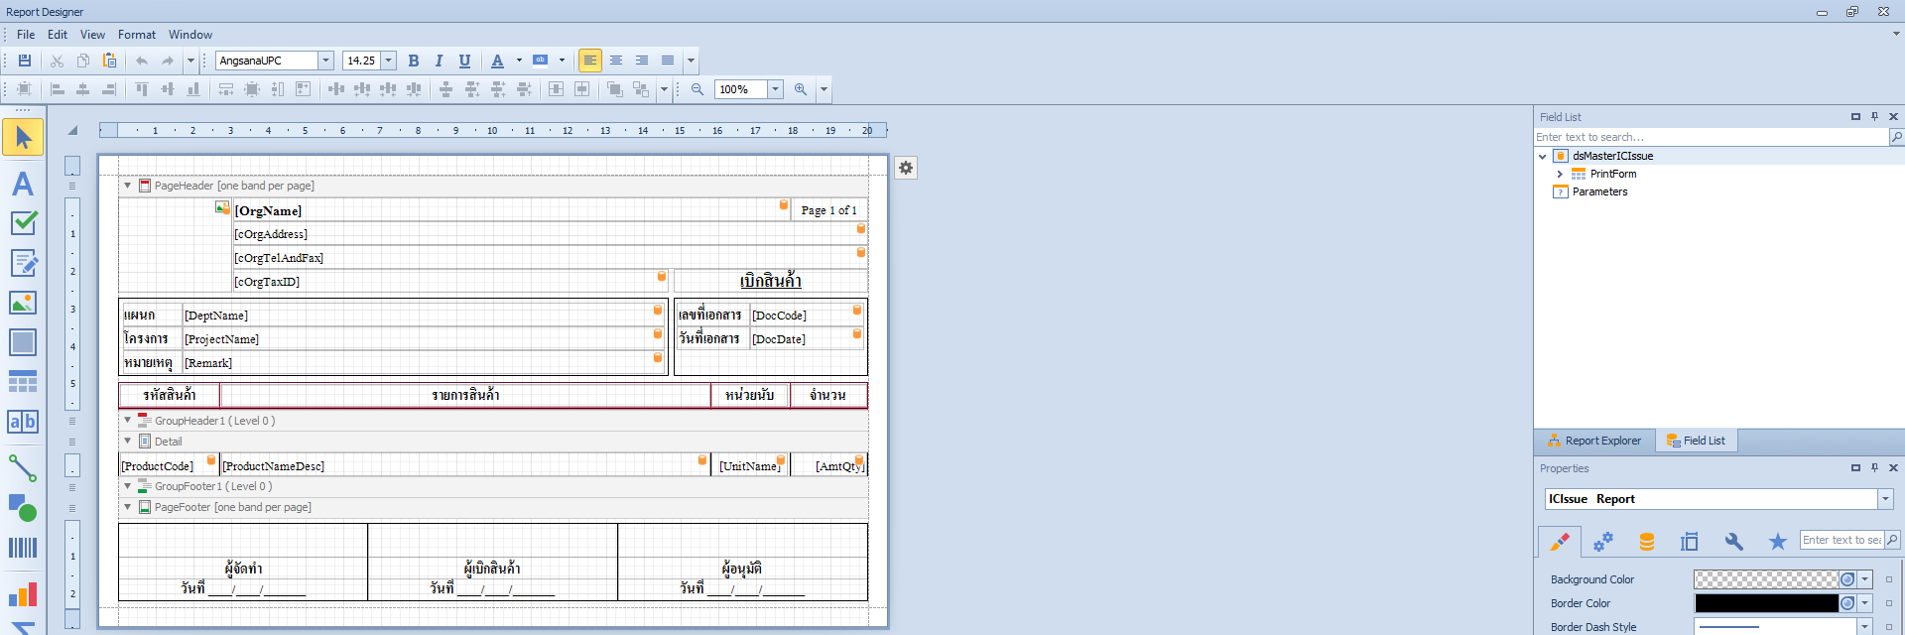
Task: Click the Properties search box
Action: [1841, 540]
